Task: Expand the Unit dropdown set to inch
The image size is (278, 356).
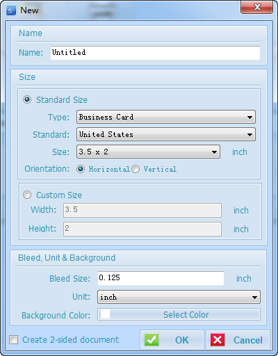Action: coord(179,297)
